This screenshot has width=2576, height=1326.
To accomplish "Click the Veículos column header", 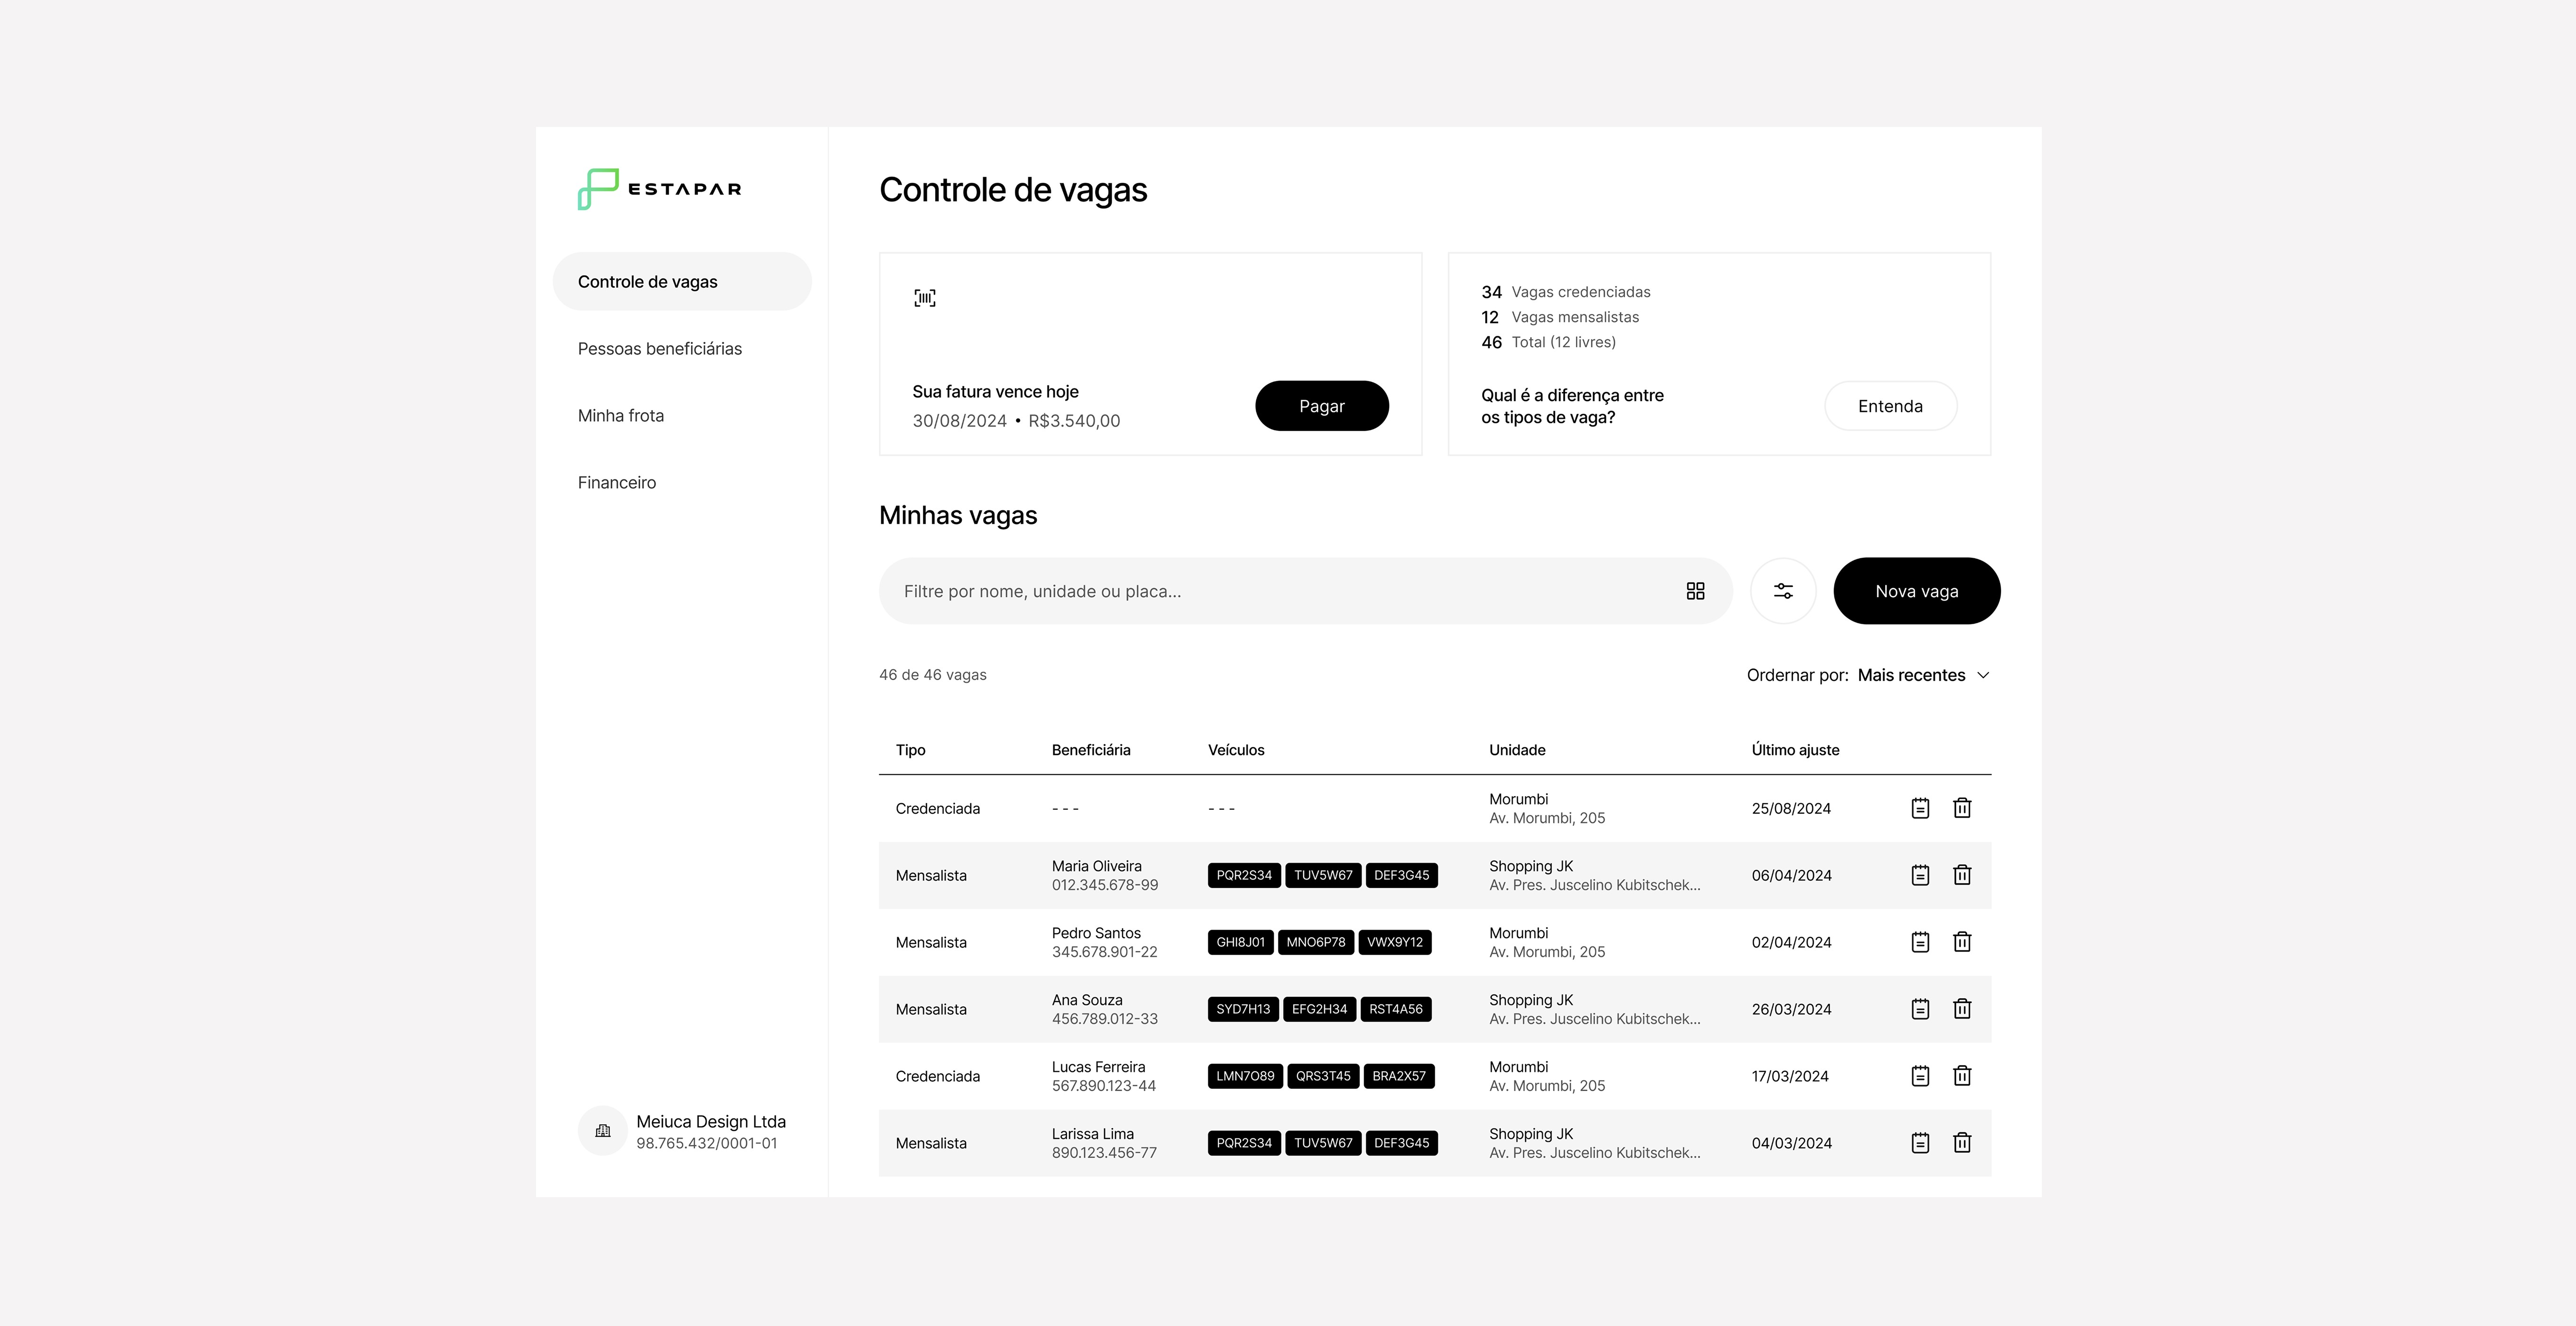I will pos(1236,750).
